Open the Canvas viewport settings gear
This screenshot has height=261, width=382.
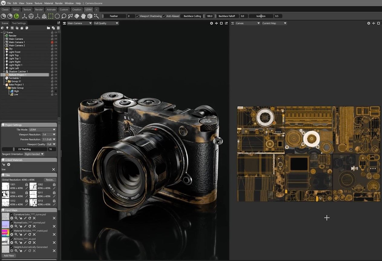coord(369,23)
